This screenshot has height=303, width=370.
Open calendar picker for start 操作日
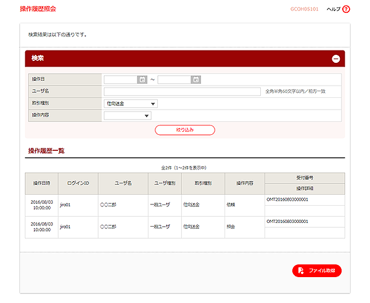[142, 79]
